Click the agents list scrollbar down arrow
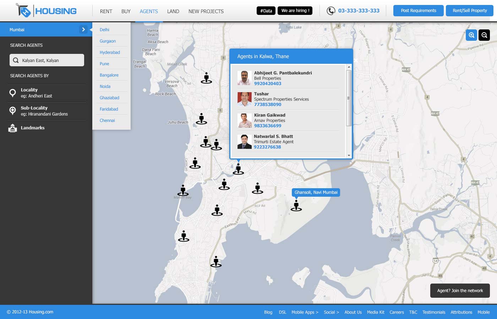Viewport: 497px width, 319px height. (349, 155)
